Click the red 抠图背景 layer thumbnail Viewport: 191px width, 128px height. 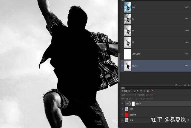coord(127,115)
